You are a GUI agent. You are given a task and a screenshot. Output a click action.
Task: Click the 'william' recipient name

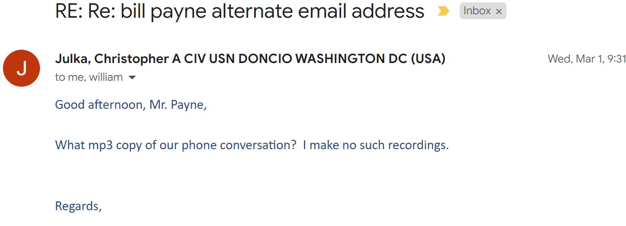click(106, 77)
